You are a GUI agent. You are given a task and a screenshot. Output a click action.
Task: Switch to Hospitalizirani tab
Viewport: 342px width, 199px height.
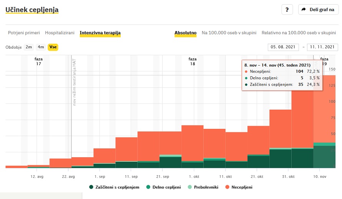60,33
